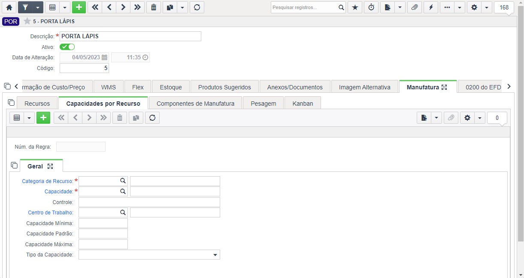Open the lightning bolt actions icon

[x=431, y=7]
